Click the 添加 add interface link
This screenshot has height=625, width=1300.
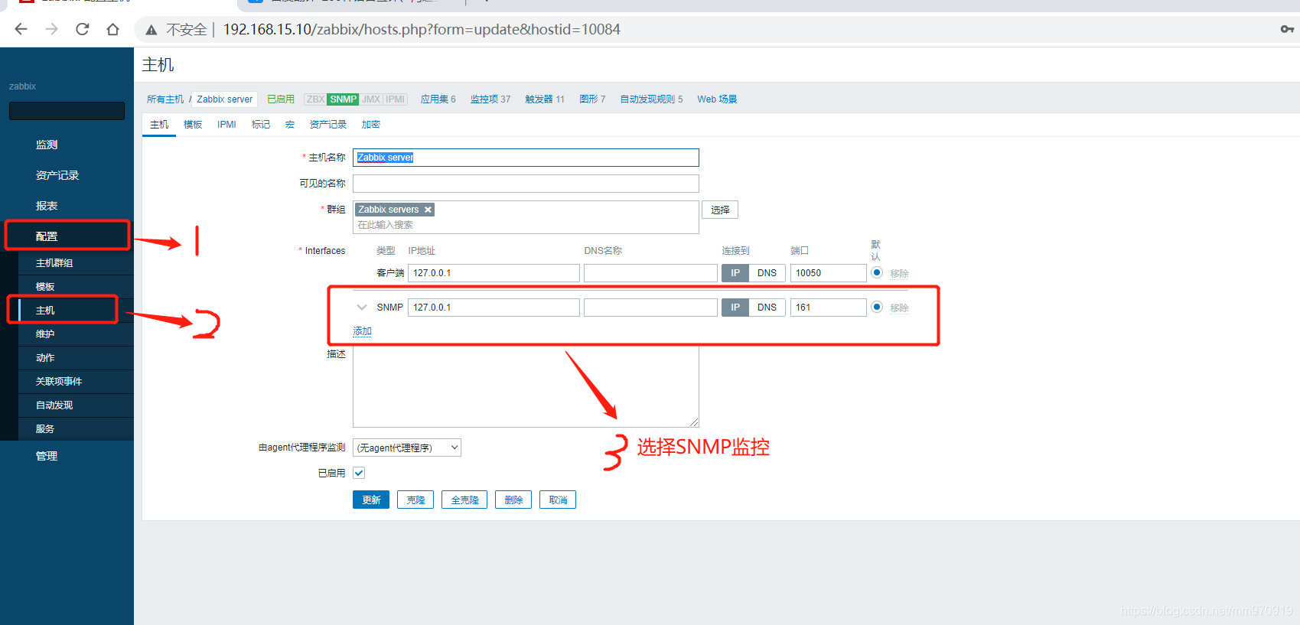click(362, 331)
